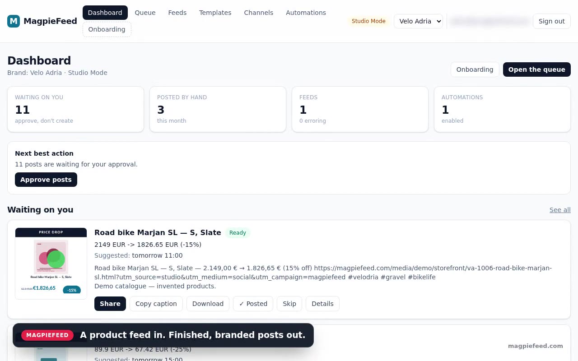Viewport: 578px width, 361px height.
Task: Click the Sign out button
Action: (x=551, y=21)
